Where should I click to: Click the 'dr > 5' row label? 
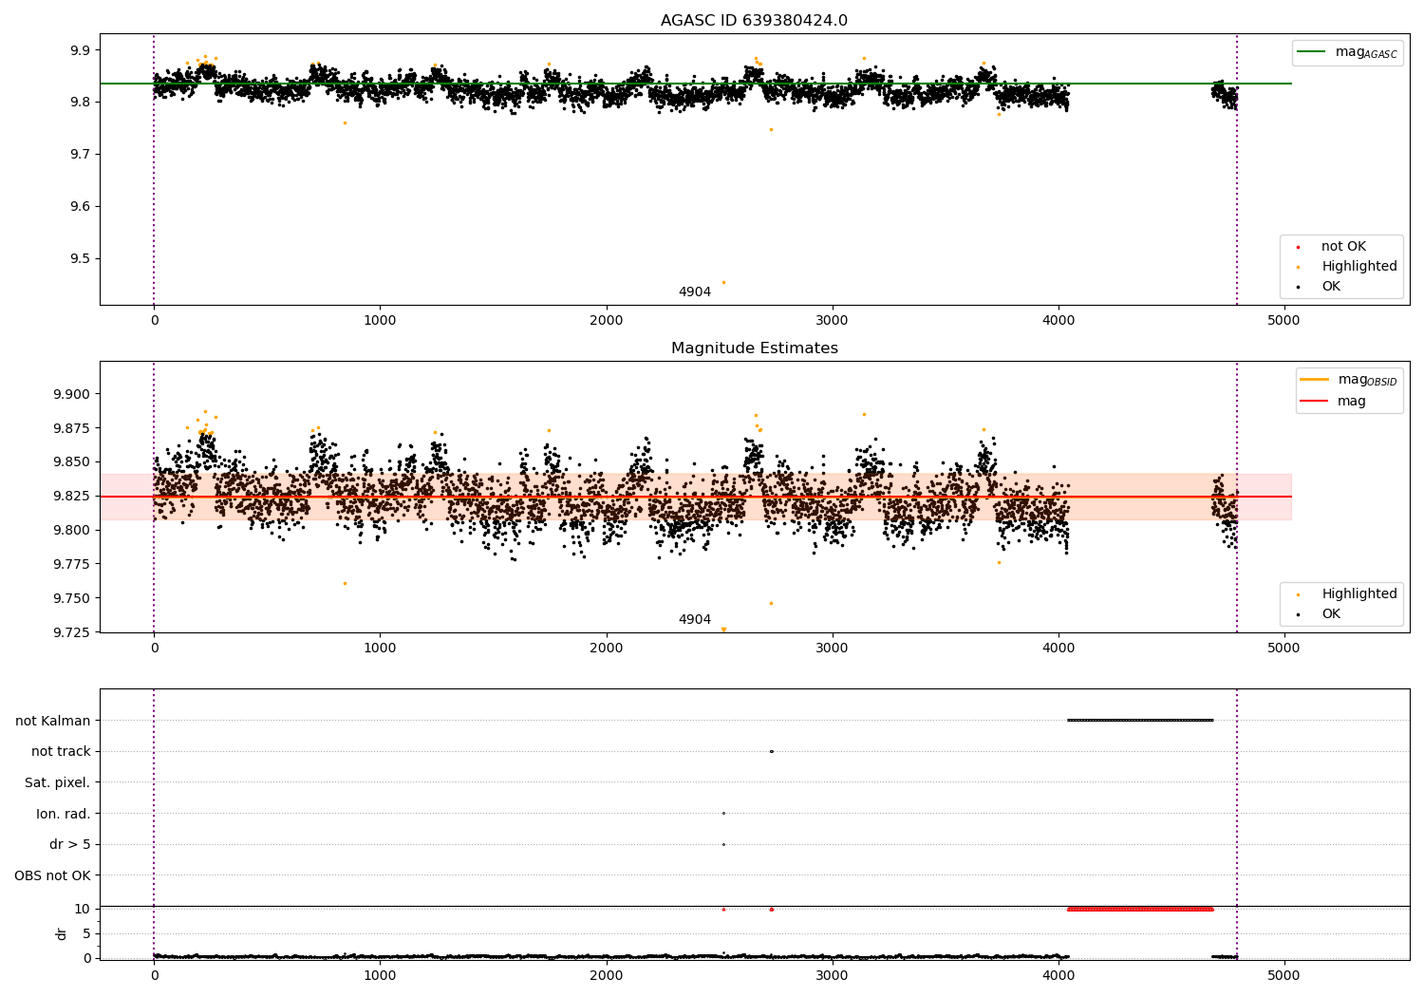70,845
